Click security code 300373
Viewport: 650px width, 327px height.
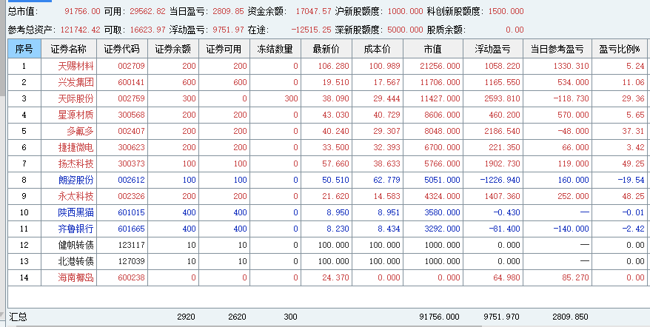132,163
